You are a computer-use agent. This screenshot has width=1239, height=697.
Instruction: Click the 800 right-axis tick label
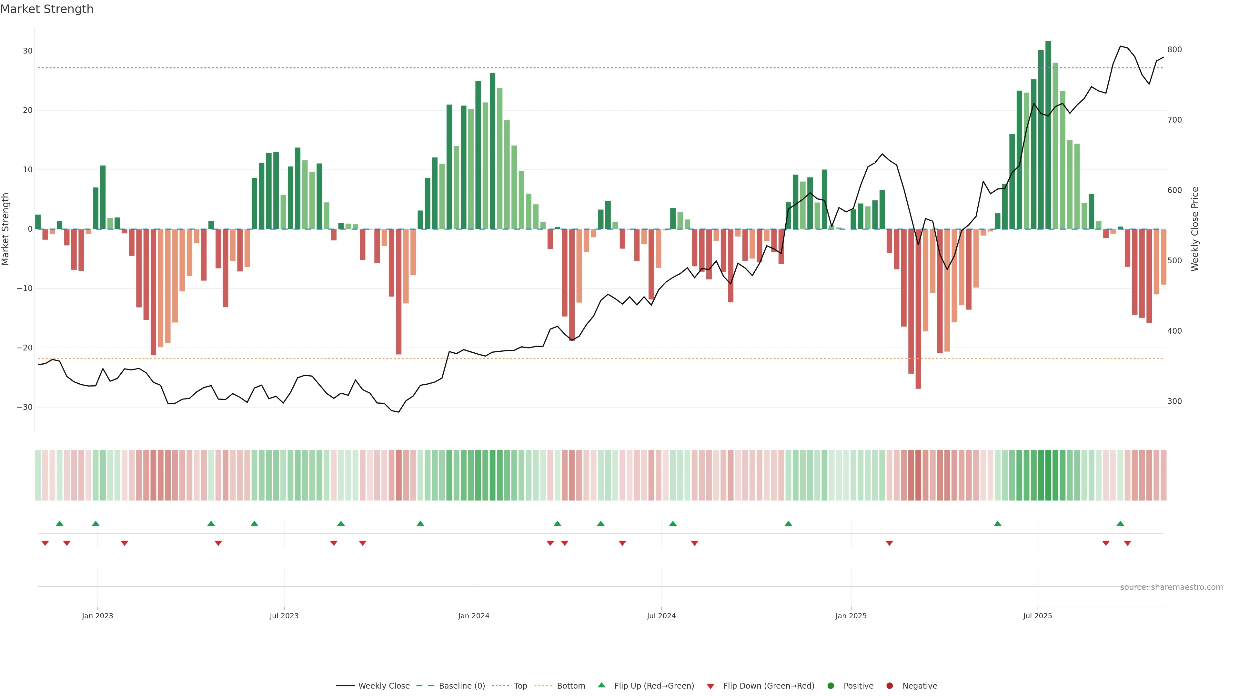pos(1174,50)
